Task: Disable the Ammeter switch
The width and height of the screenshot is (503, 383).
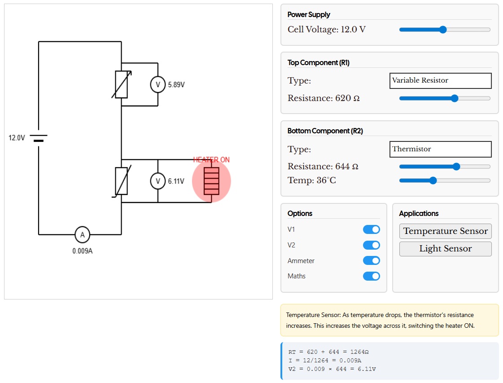Action: coord(372,261)
